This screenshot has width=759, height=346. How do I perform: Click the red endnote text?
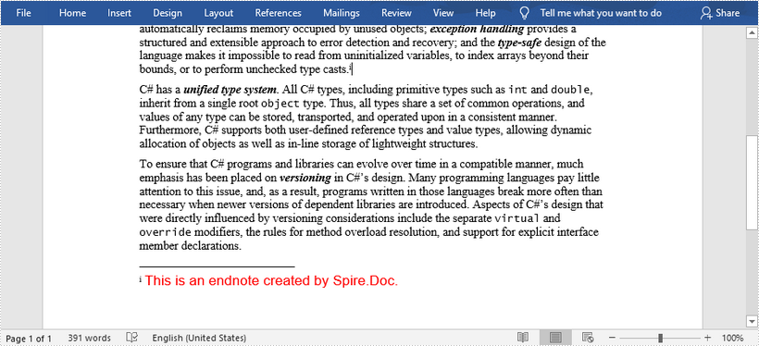[x=271, y=280]
